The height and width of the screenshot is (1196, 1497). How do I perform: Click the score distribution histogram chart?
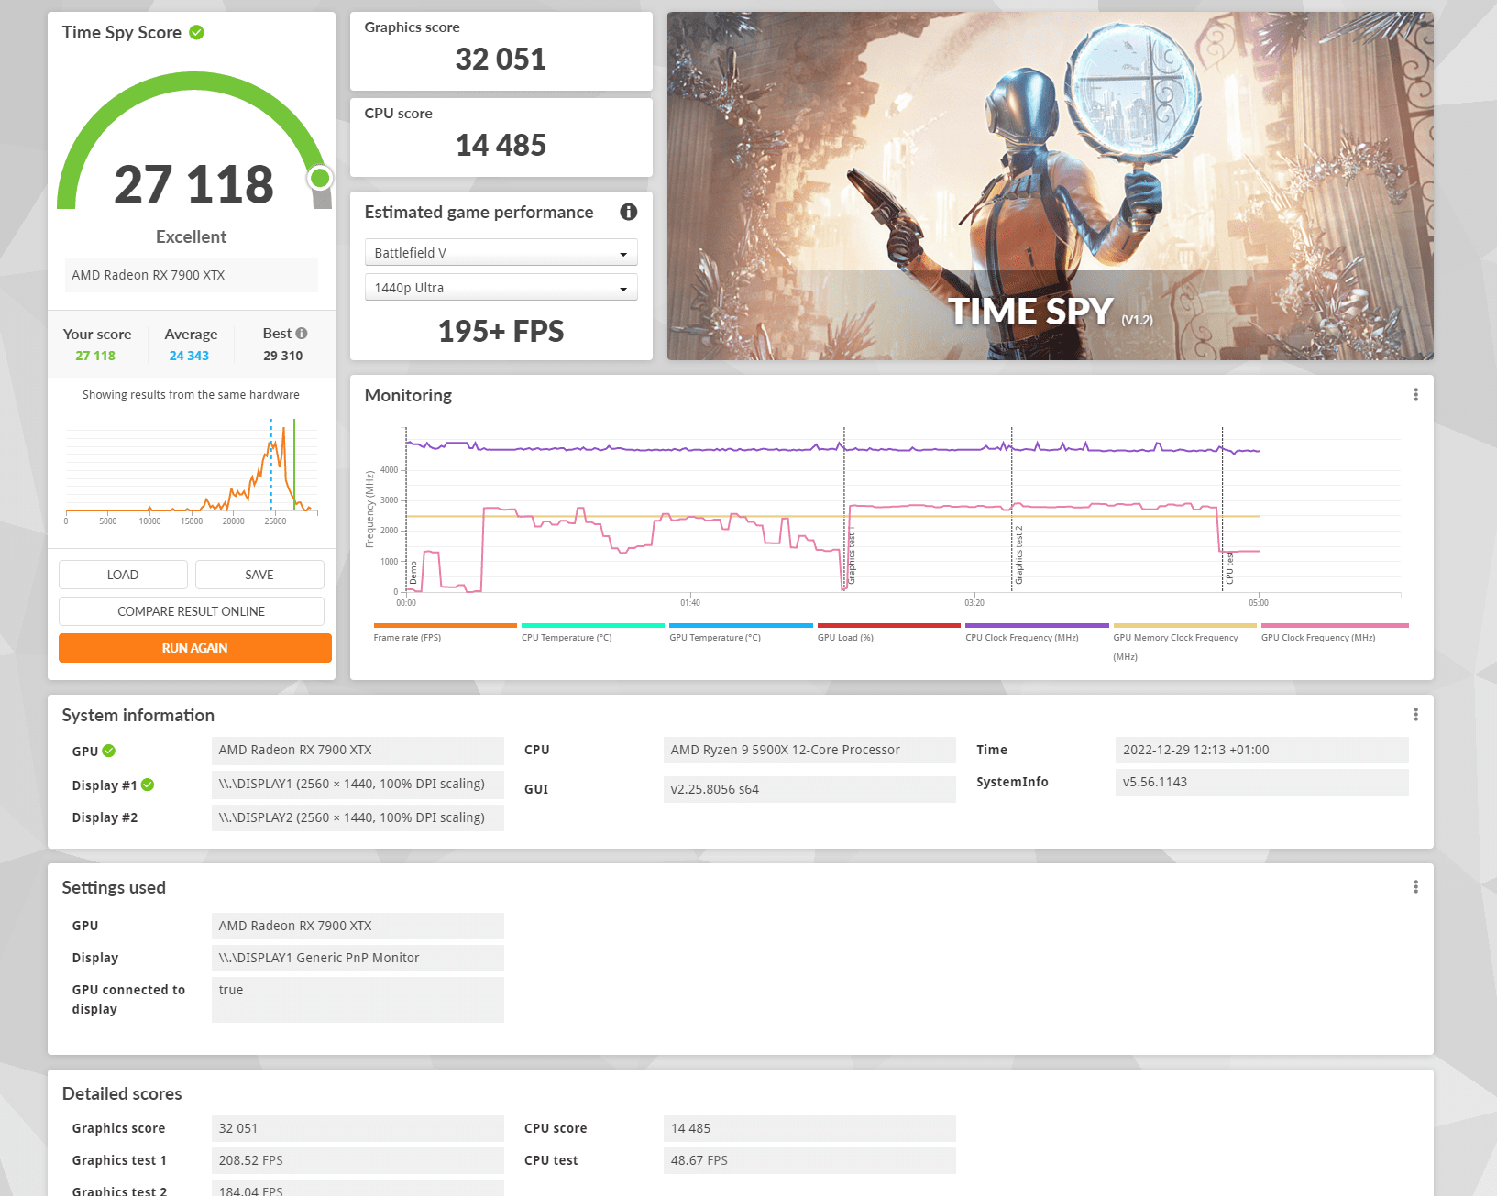point(191,471)
